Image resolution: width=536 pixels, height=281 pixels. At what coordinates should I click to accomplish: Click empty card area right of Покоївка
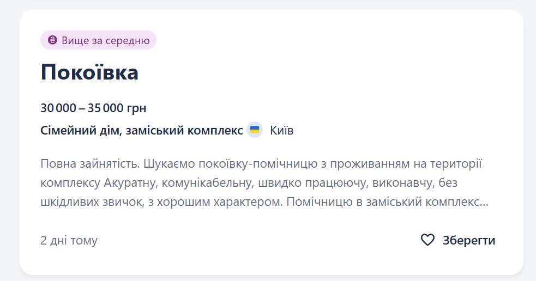tap(327, 72)
